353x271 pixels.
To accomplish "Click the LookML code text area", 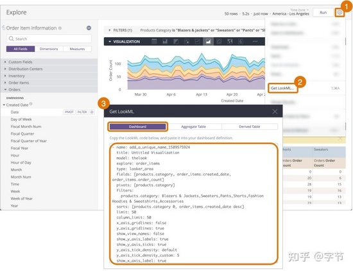I will click(x=194, y=204).
